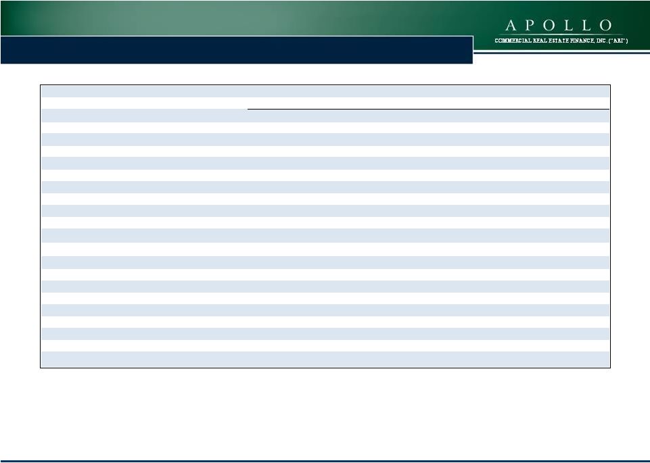Click the blue row directly beneath header divider
Image resolution: width=650 pixels, height=463 pixels.
click(x=325, y=116)
